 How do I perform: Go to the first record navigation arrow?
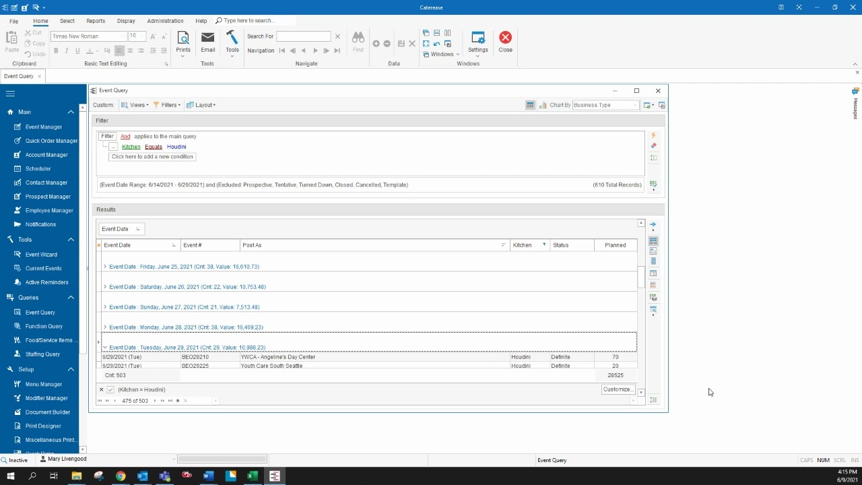[x=282, y=51]
